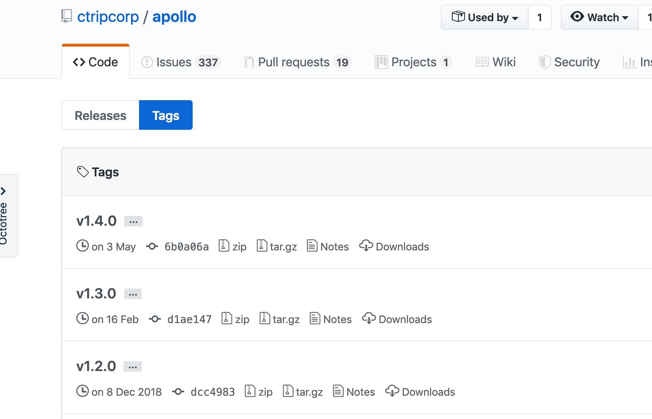Open the Security tab
The height and width of the screenshot is (419, 652).
click(x=569, y=62)
